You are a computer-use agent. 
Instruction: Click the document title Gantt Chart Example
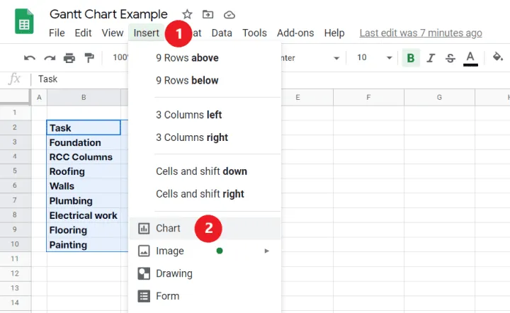click(108, 14)
